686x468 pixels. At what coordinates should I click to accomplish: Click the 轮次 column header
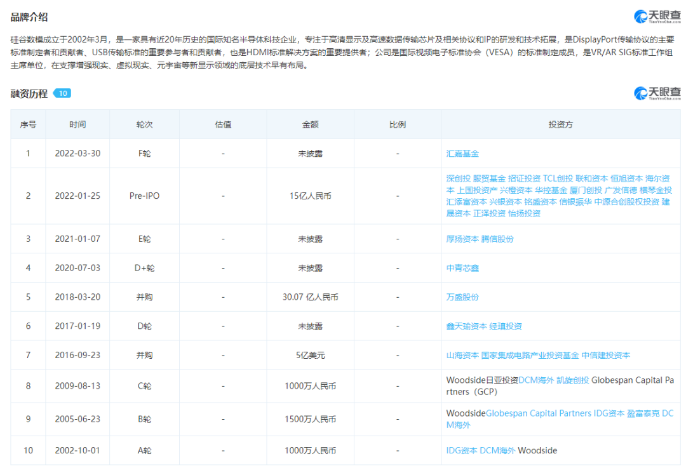click(144, 124)
